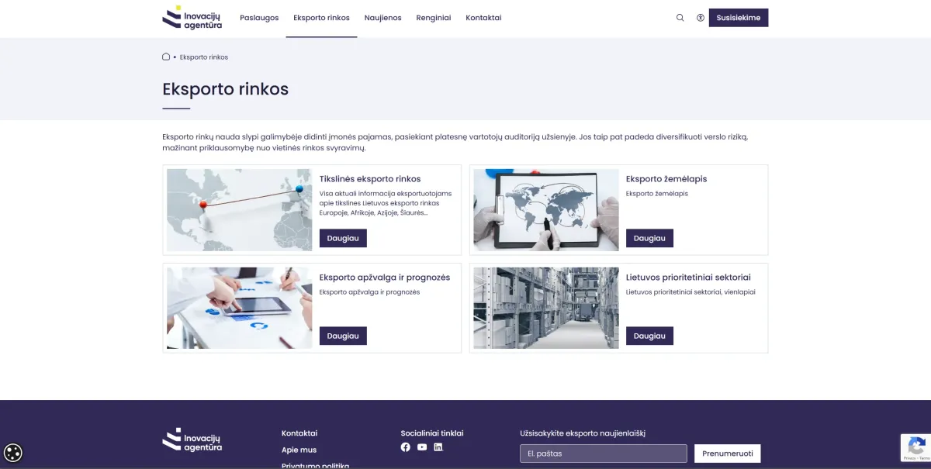This screenshot has height=469, width=931.
Task: Open the Facebook social icon
Action: pos(405,447)
